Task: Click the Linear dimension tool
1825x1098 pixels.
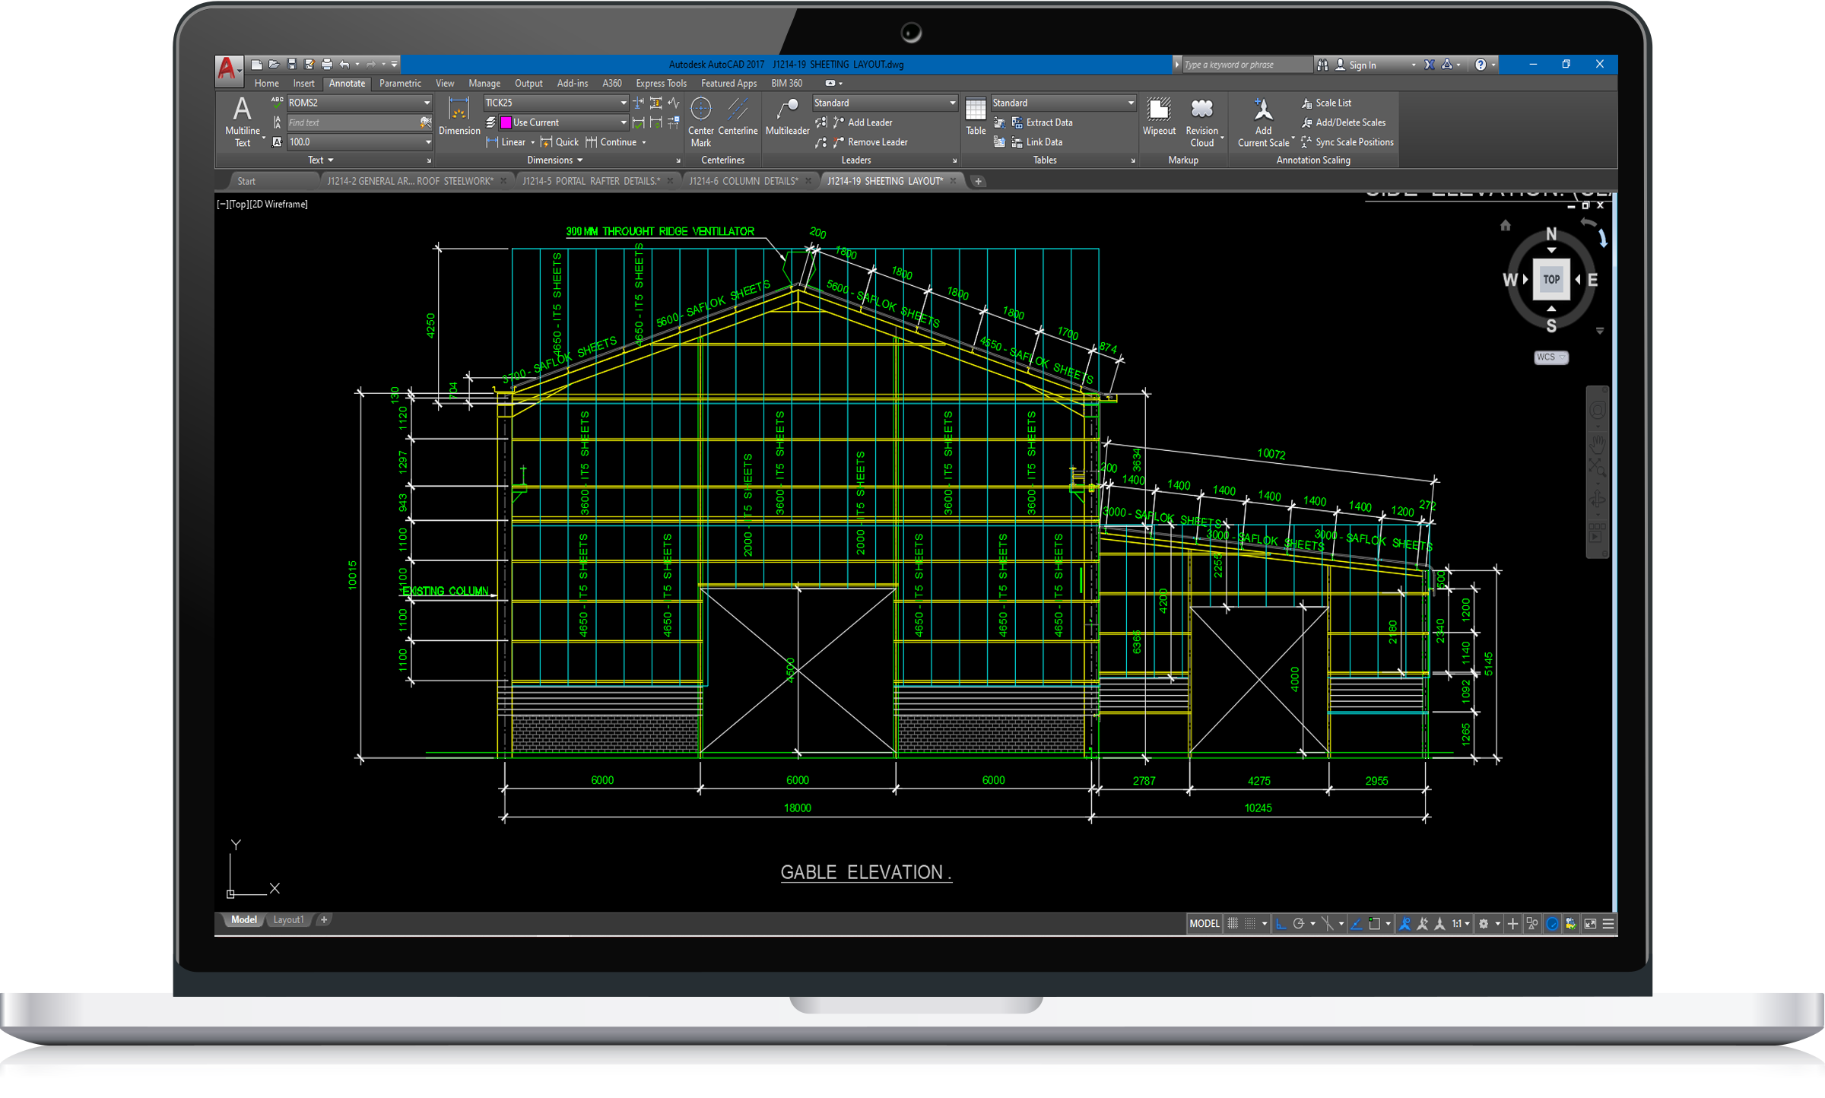Action: click(506, 142)
